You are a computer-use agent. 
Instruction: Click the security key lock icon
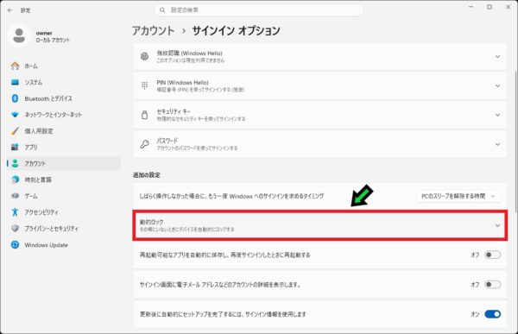144,115
